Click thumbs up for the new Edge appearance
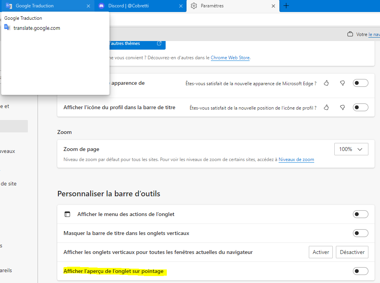This screenshot has width=380, height=283. [x=326, y=83]
